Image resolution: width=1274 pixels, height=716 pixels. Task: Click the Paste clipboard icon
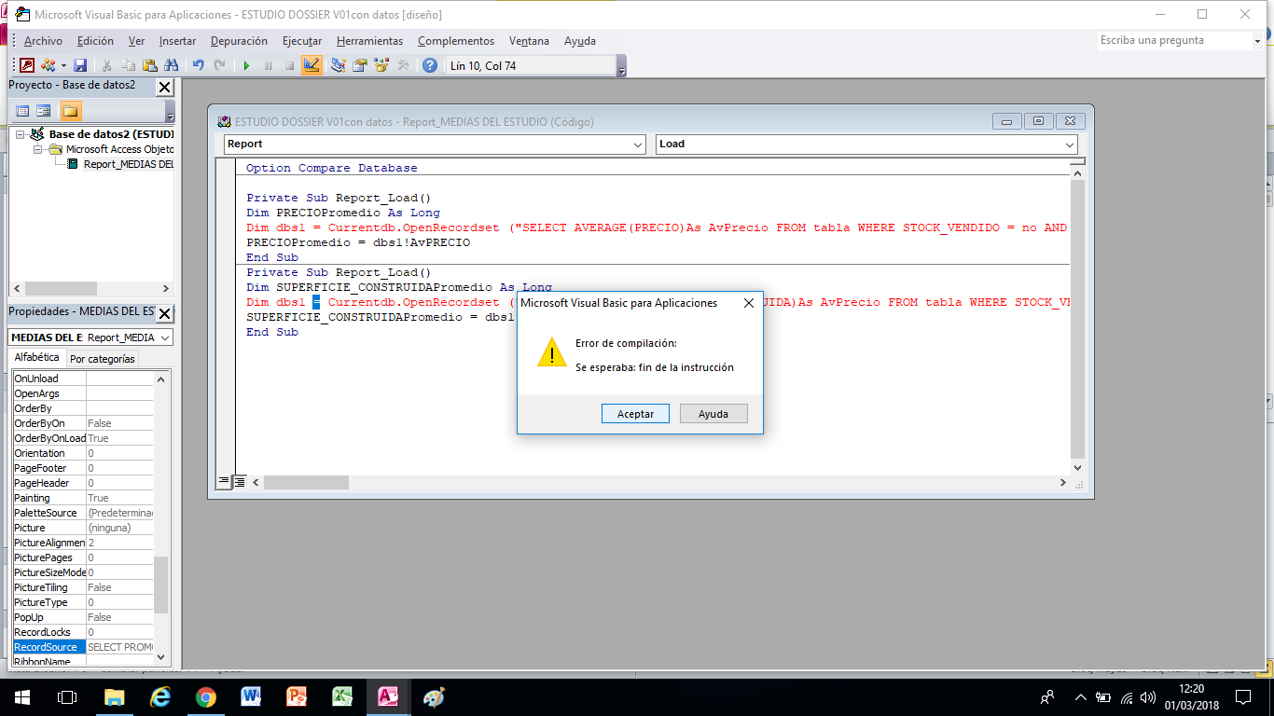[x=149, y=65]
